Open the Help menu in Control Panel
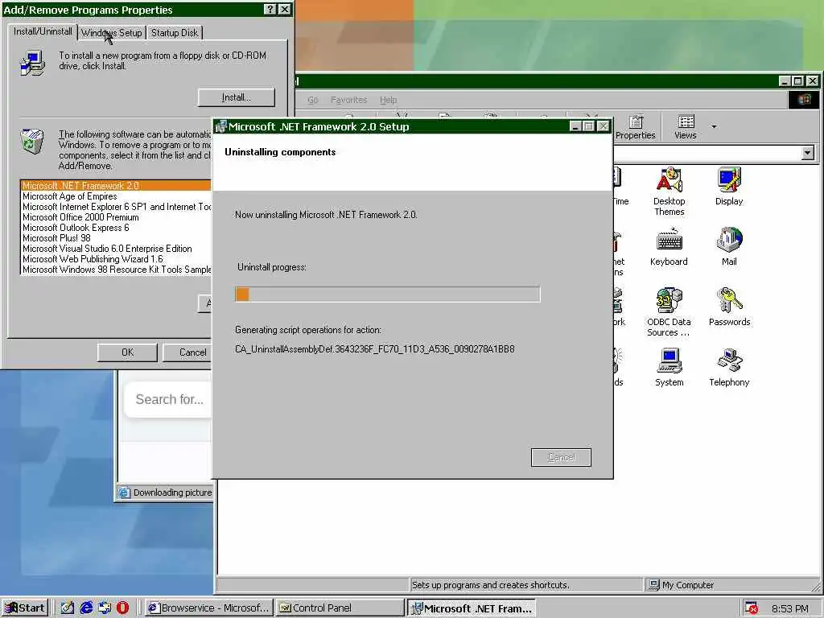824x618 pixels. point(389,100)
